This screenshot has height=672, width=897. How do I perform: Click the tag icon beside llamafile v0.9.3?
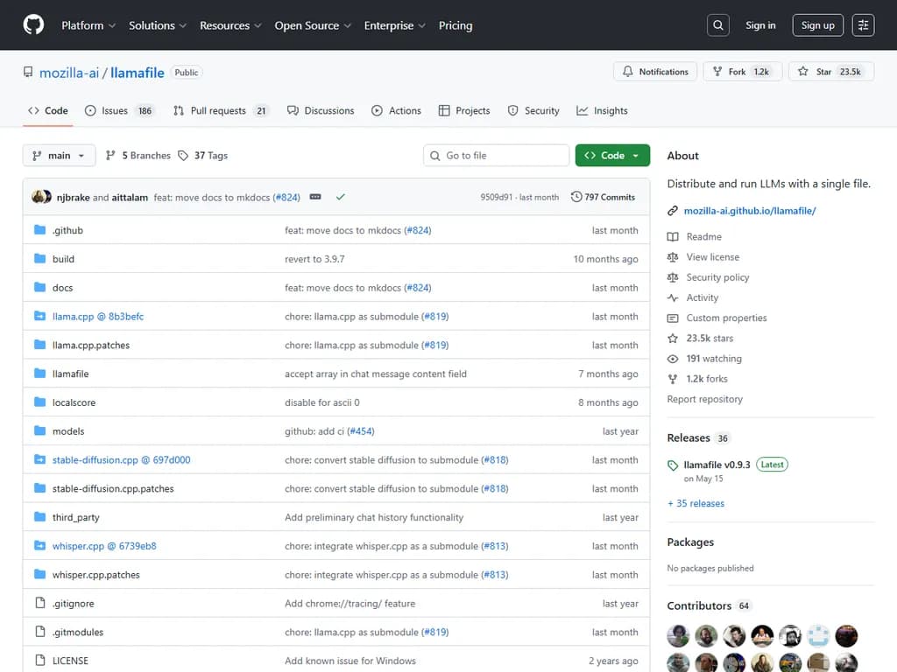[673, 465]
